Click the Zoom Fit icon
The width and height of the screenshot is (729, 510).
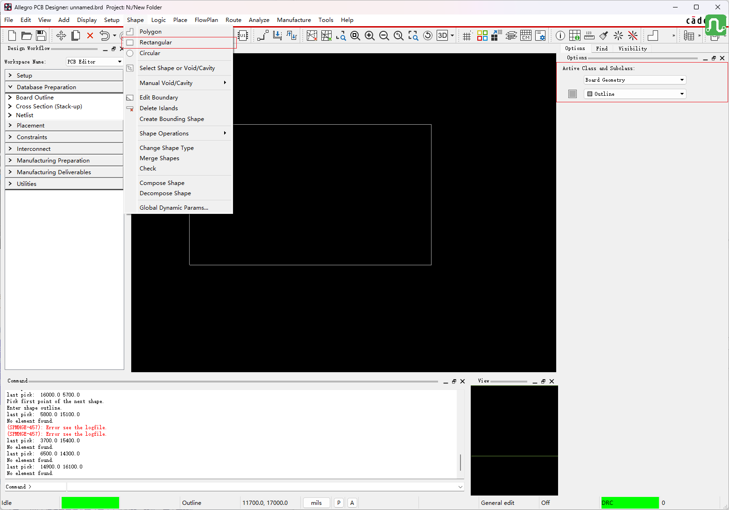point(355,35)
